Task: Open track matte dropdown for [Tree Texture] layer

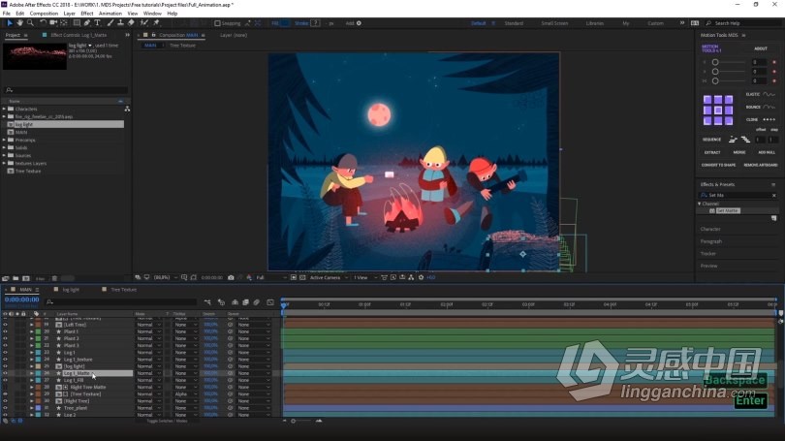Action: [x=185, y=394]
